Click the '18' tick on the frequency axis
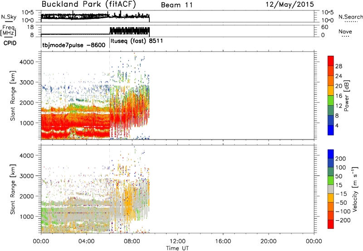This screenshot has width=363, height=251. pos(30,27)
